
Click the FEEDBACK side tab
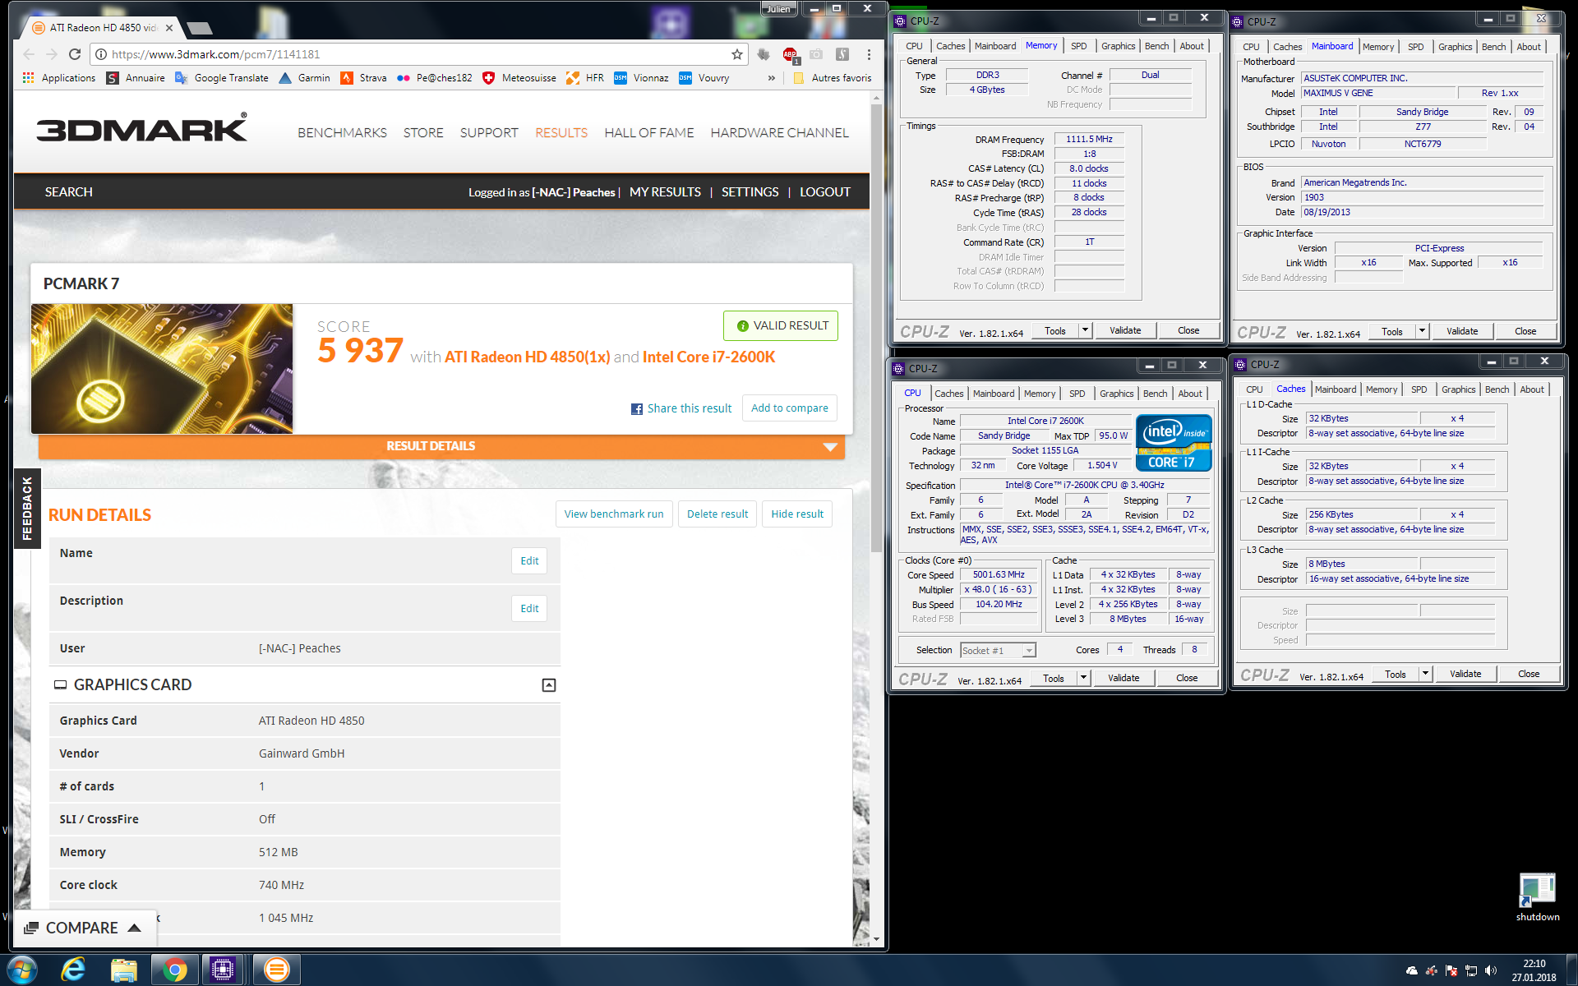tap(26, 508)
